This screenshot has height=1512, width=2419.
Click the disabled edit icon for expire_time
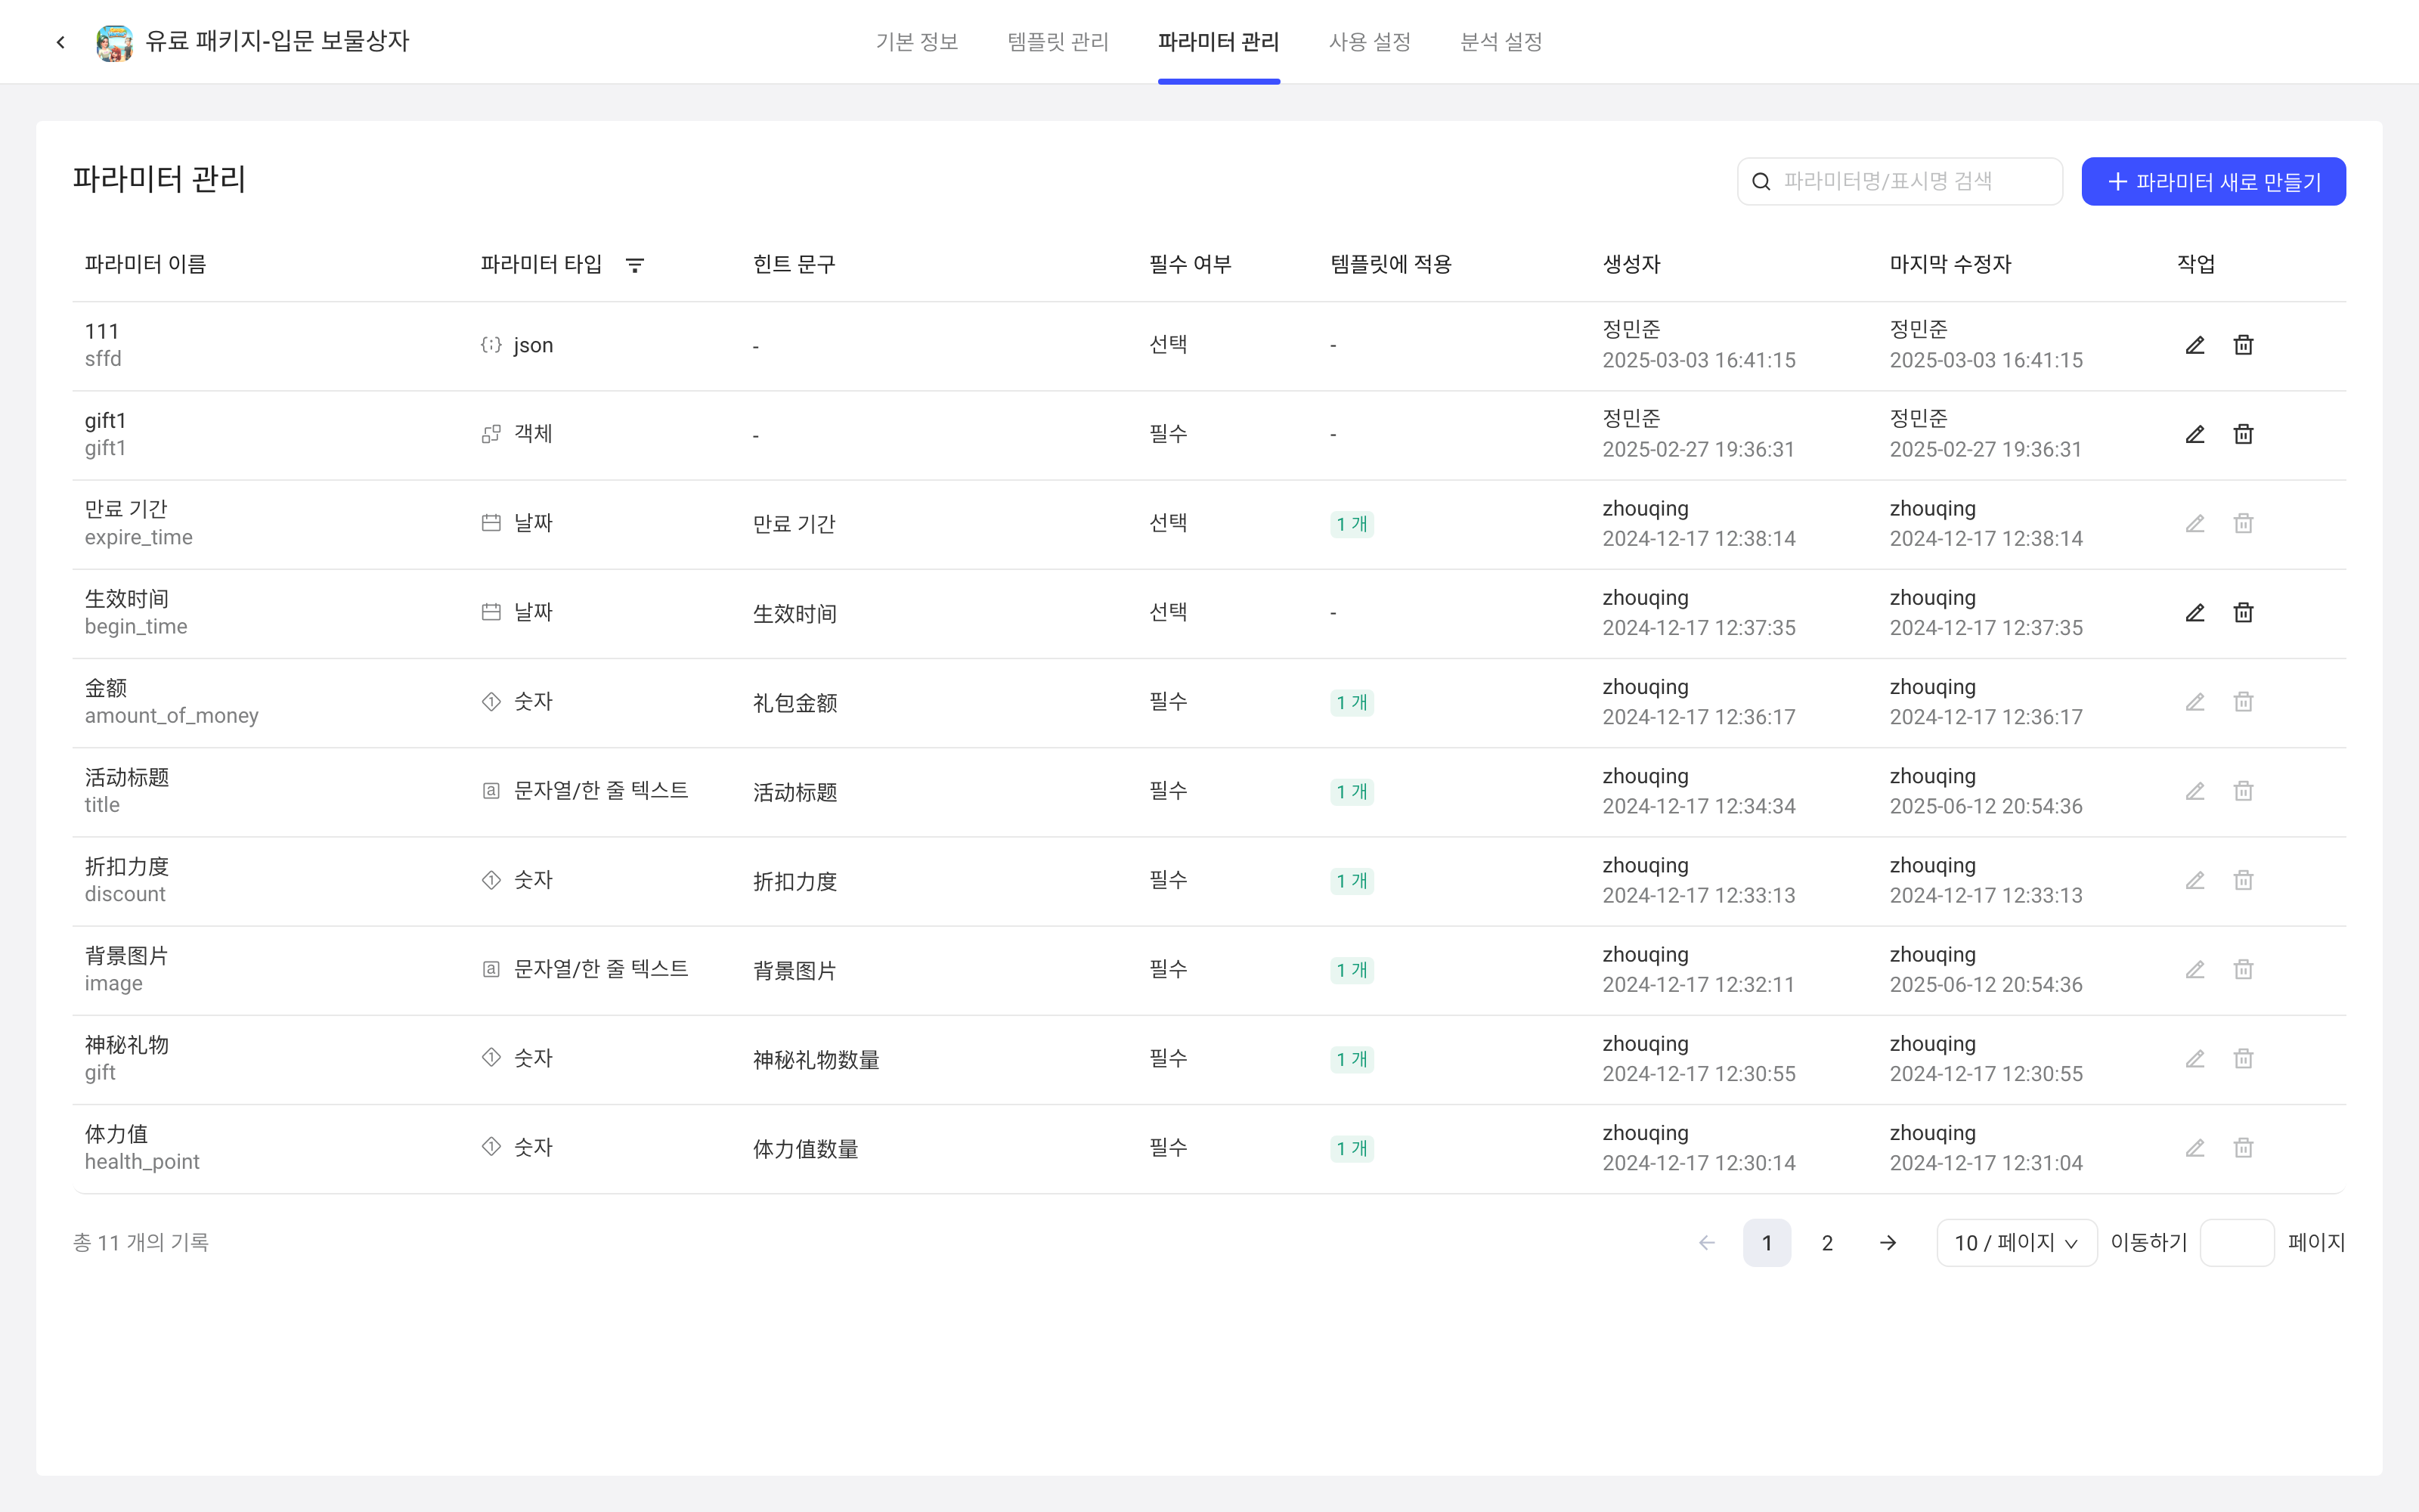coord(2195,524)
